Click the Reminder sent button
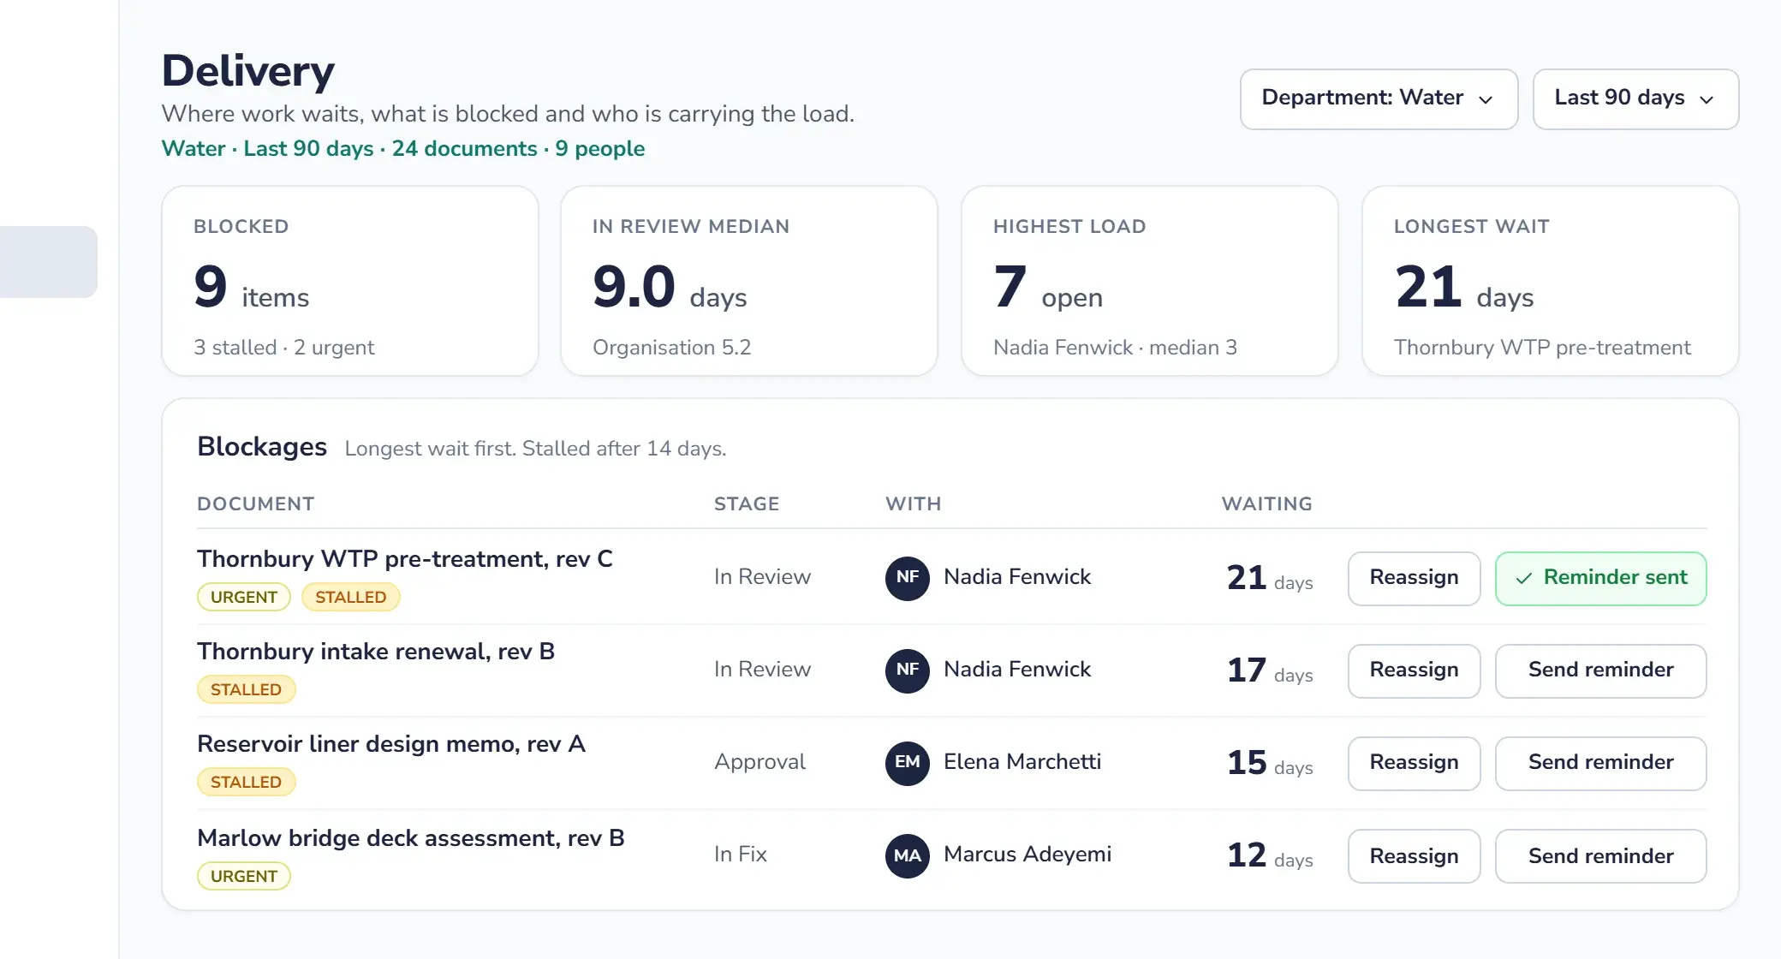 point(1600,578)
